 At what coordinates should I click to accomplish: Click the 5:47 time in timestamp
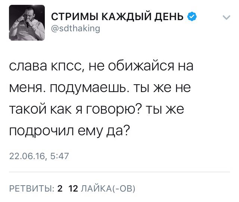60,156
